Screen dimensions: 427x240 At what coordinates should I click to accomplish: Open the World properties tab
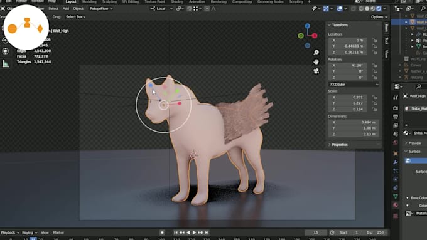(396, 143)
